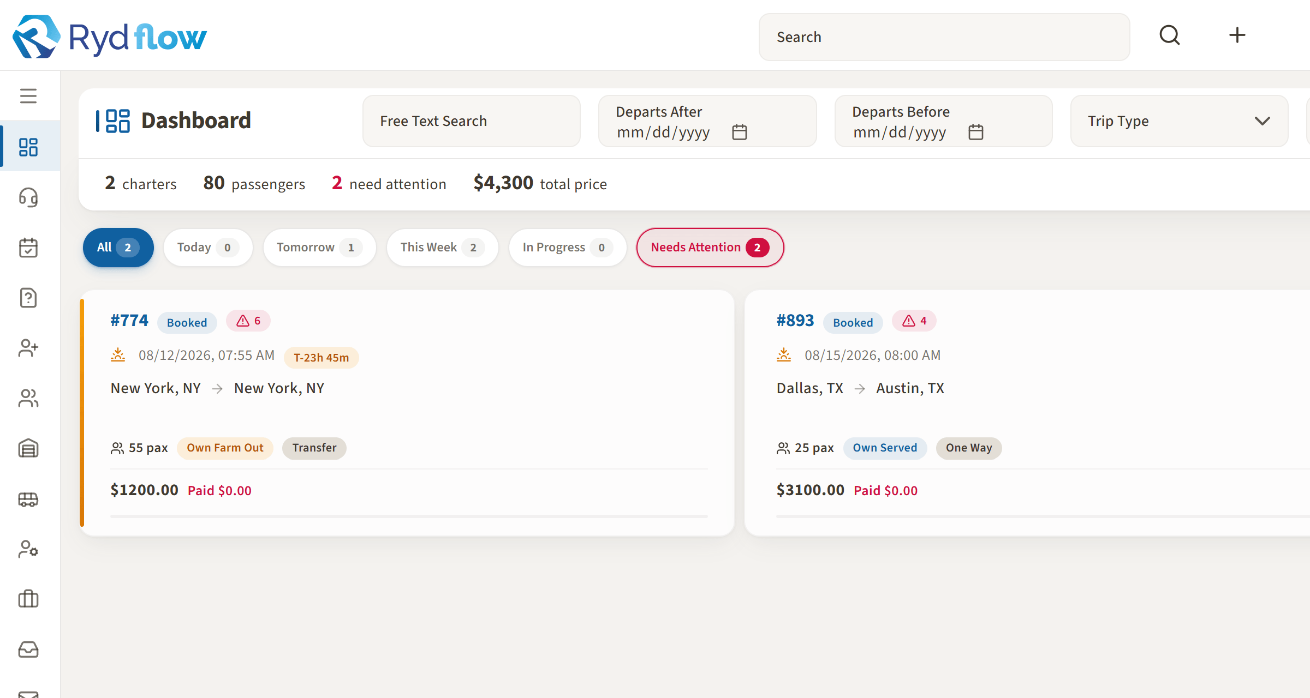Click the warning badge with 6 alerts
This screenshot has width=1310, height=698.
click(x=248, y=321)
